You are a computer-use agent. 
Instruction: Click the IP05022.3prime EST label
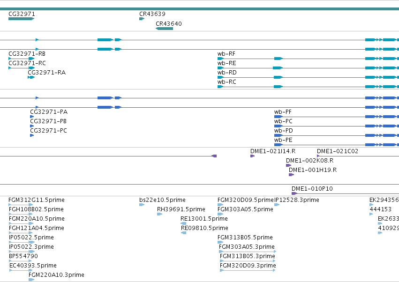(31, 247)
